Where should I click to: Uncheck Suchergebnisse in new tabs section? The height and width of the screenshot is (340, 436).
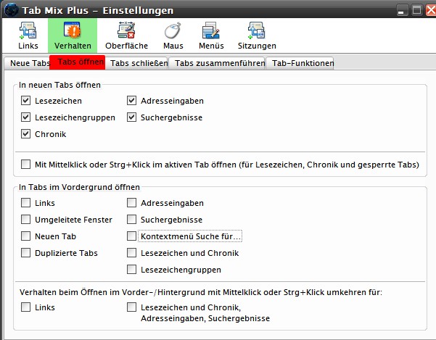(131, 117)
